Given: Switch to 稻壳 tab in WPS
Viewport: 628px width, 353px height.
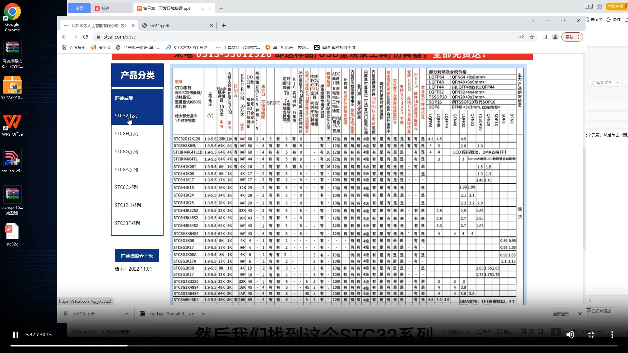Looking at the screenshot, I should pos(112,8).
